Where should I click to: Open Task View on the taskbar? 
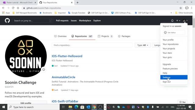click(x=63, y=107)
